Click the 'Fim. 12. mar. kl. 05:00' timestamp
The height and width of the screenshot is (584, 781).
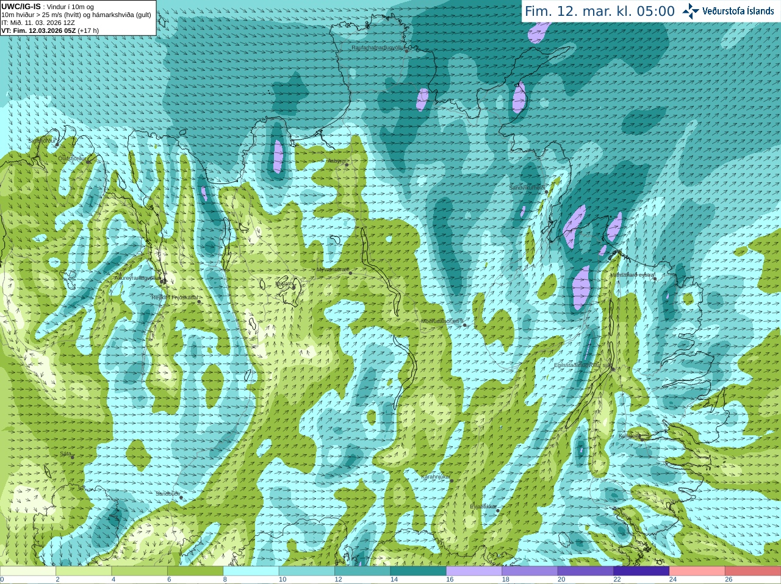click(x=600, y=12)
